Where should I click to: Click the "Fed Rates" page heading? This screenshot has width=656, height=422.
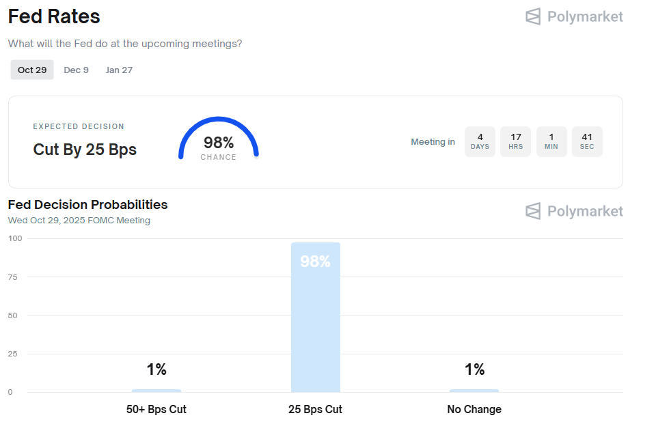54,16
